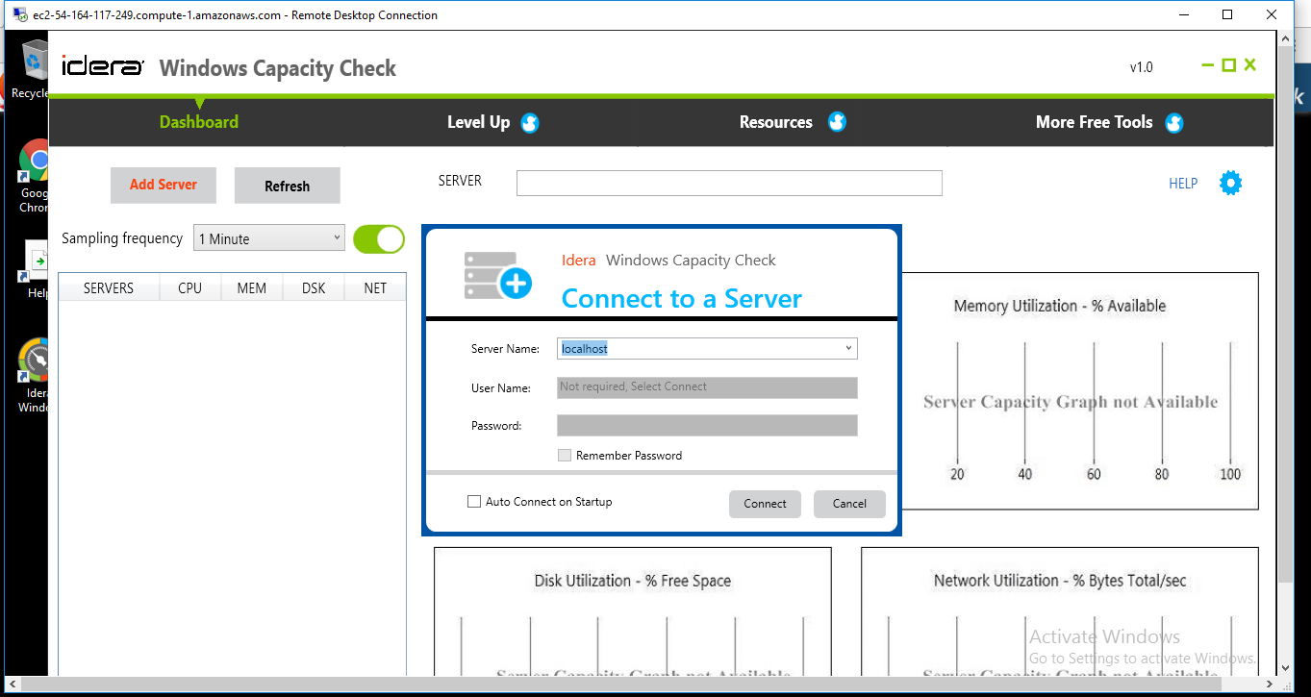Click the Twitter icon beside More Free Tools
Screen dimensions: 1311x697
[x=1174, y=122]
